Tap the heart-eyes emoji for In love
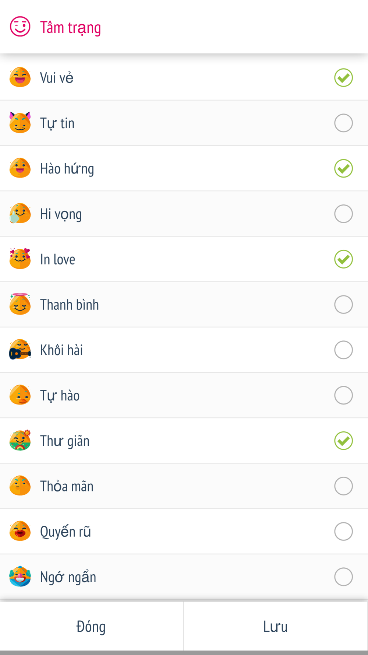368x655 pixels. pyautogui.click(x=20, y=259)
